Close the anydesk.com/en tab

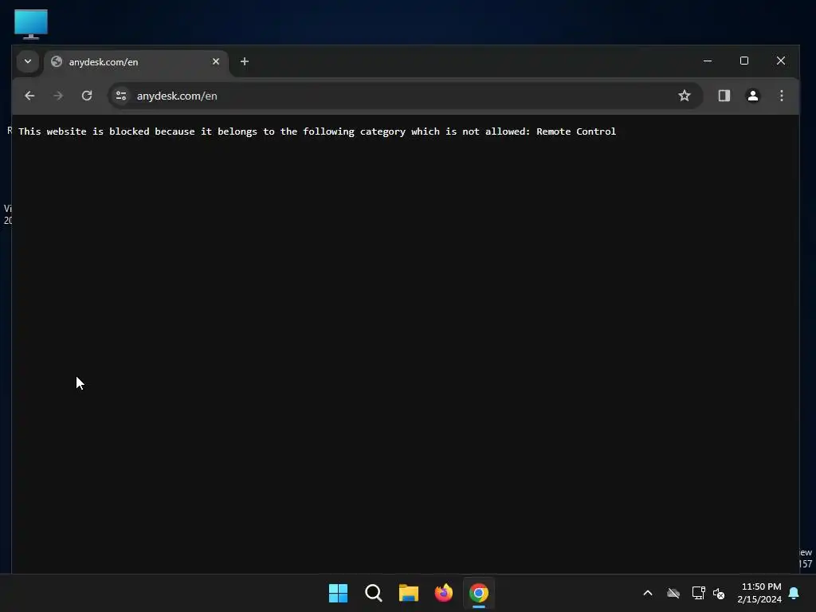click(x=216, y=61)
